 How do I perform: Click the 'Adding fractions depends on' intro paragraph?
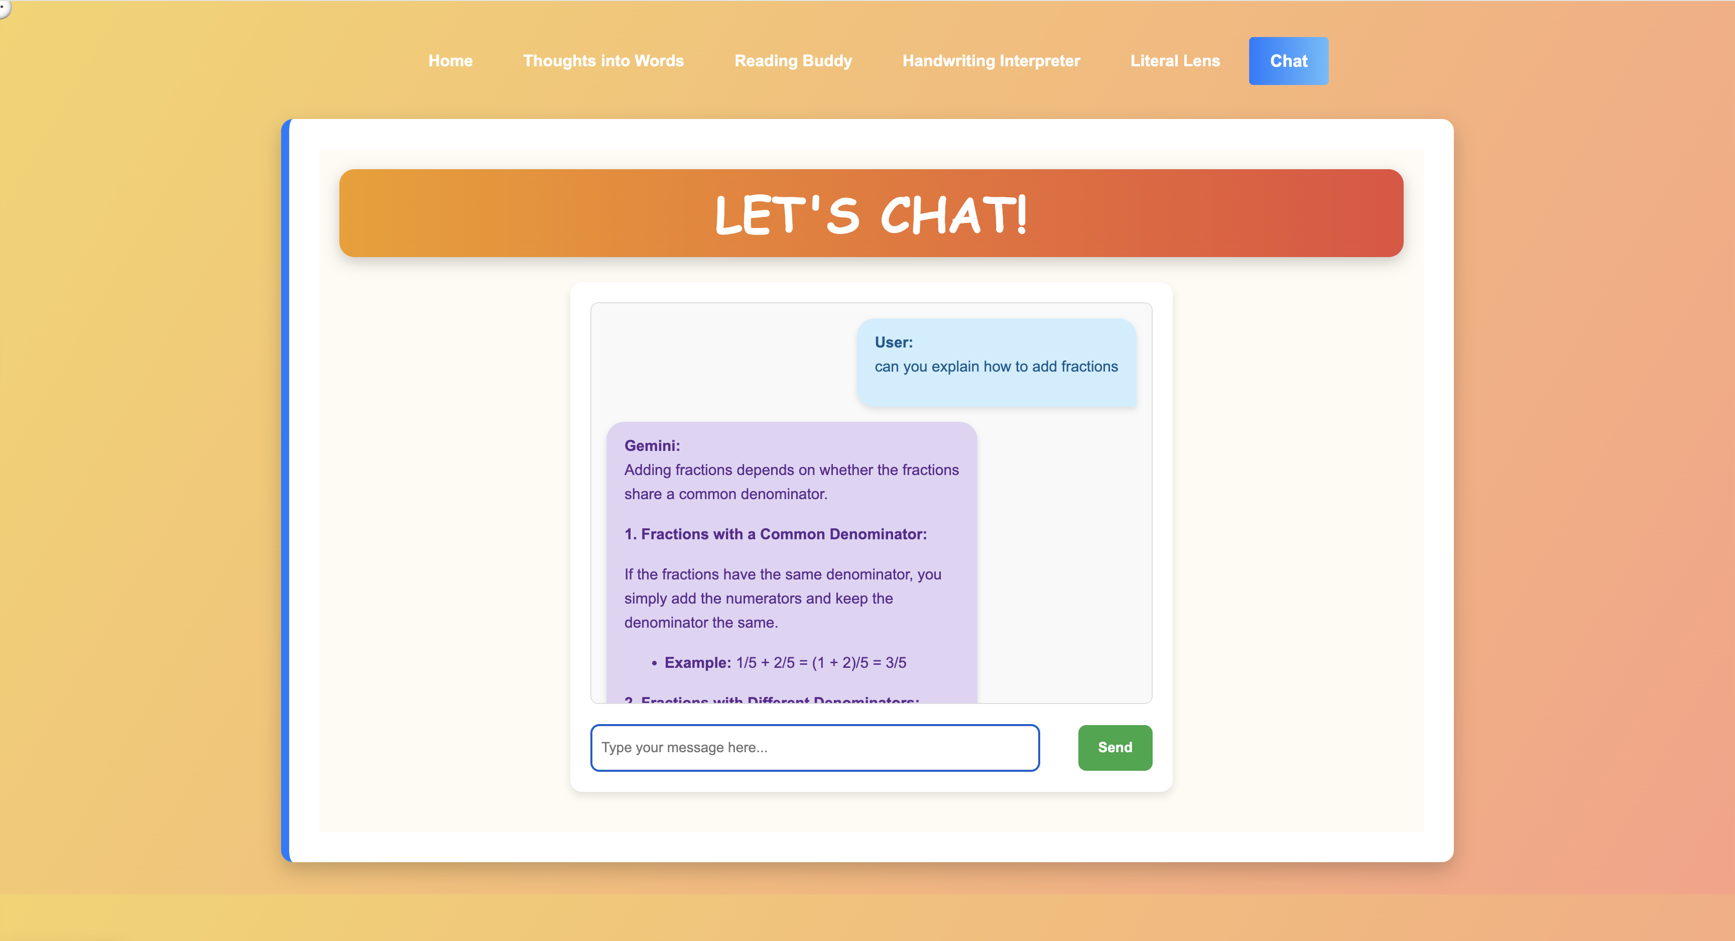coord(791,482)
